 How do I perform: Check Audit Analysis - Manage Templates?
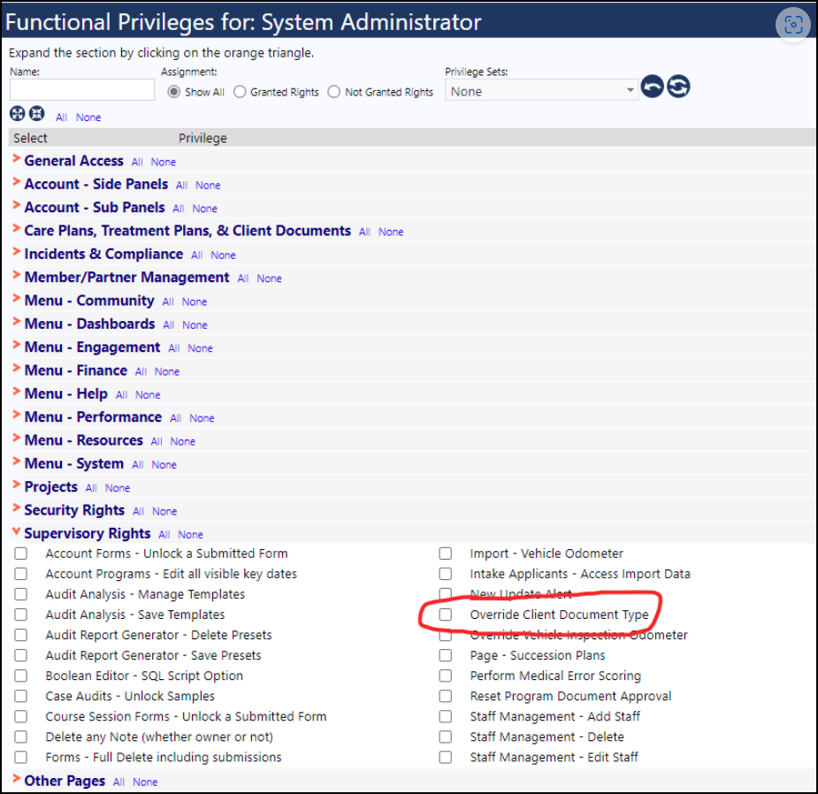(21, 594)
